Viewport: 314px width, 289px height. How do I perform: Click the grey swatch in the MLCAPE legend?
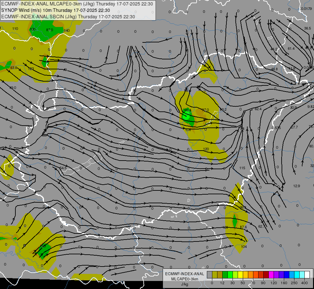210,275
